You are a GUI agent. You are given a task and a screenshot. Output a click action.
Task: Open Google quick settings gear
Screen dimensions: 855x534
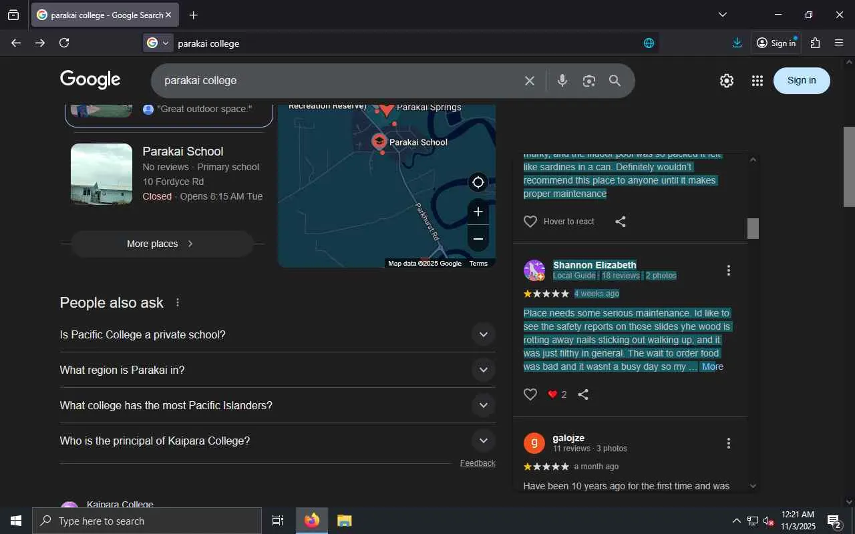coord(727,81)
